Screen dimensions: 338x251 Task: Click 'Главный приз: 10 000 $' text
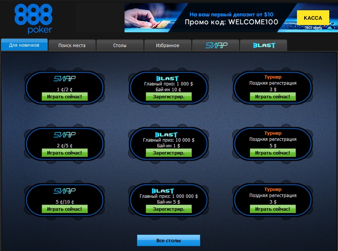coord(169,140)
